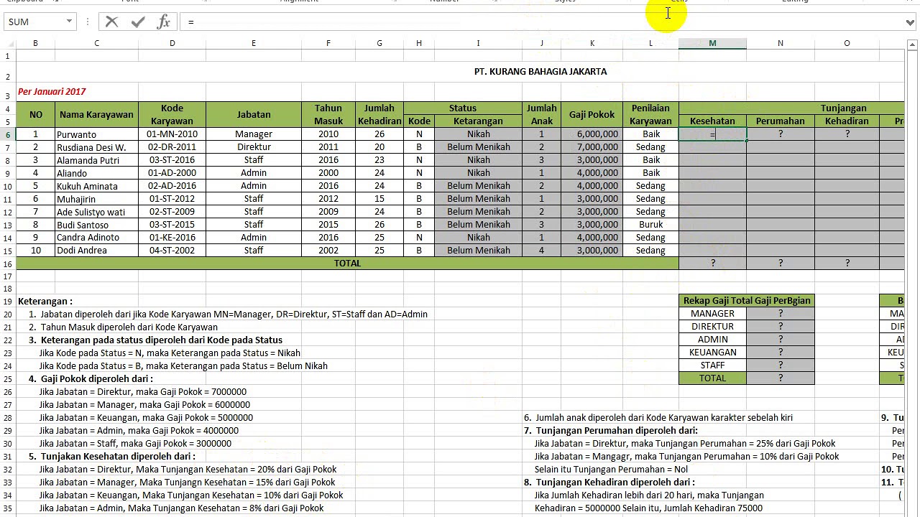
Task: Click note '5. Tunjakan Kesehatan diperoleh dari :'
Action: [112, 457]
